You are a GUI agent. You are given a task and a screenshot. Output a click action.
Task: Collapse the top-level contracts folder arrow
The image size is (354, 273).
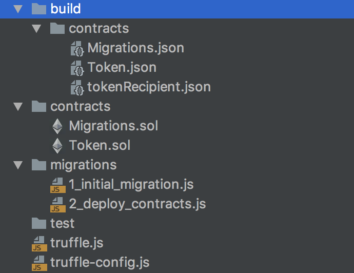[18, 107]
